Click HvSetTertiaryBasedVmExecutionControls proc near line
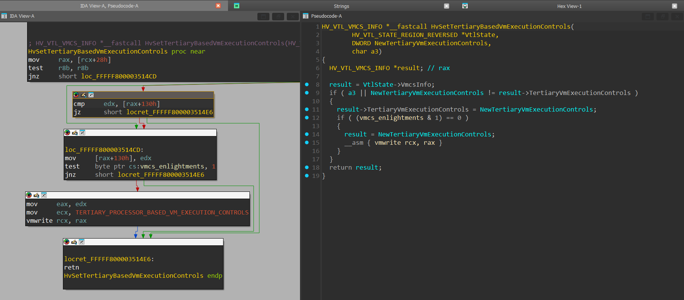Viewport: 684px width, 300px height. click(117, 52)
